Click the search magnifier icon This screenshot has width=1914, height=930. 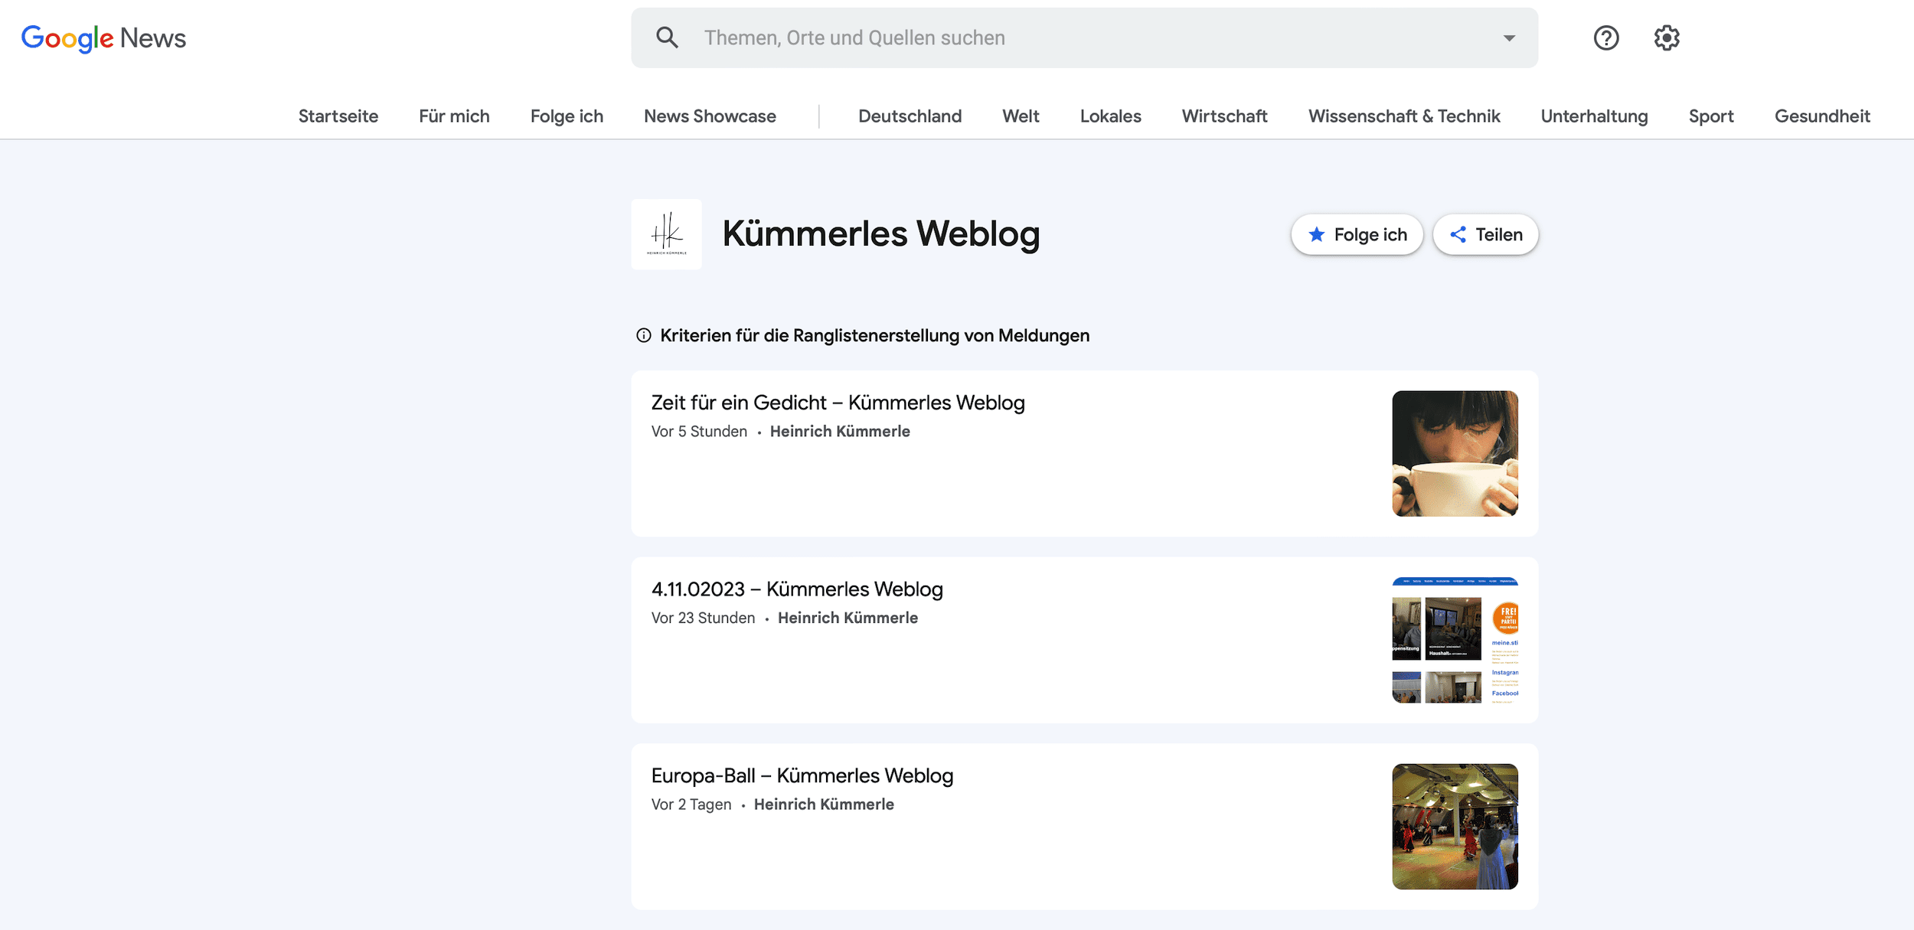(x=667, y=38)
